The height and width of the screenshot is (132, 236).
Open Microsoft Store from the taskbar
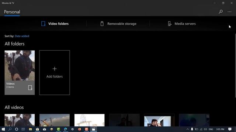38,129
